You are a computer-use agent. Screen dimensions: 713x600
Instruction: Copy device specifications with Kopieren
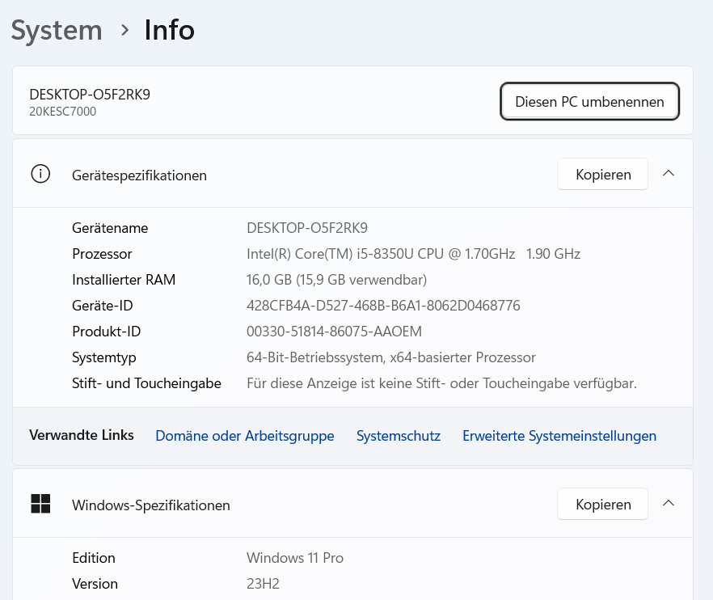pyautogui.click(x=602, y=174)
